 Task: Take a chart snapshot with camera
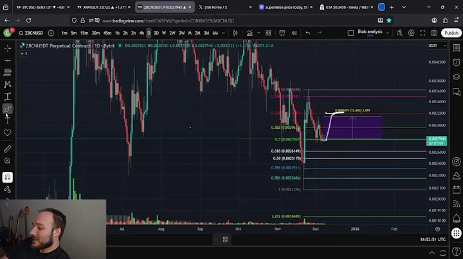pyautogui.click(x=434, y=33)
